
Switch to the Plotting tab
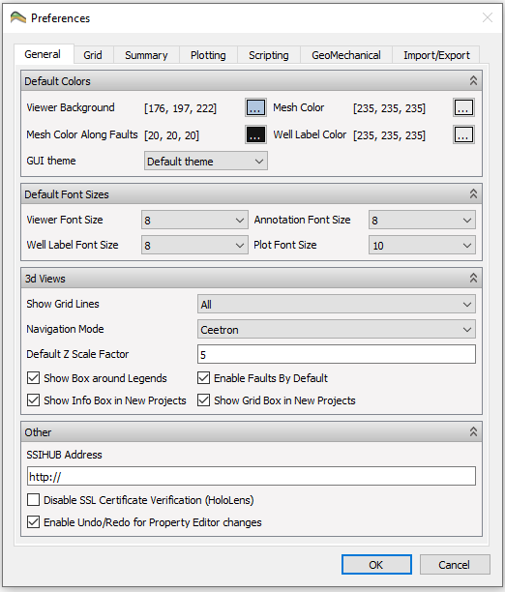(208, 55)
